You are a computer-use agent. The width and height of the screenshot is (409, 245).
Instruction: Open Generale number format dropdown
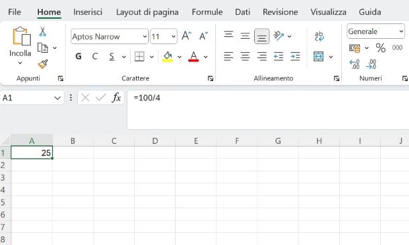coord(401,31)
